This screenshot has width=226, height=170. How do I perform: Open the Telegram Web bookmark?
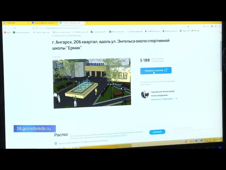click(x=185, y=31)
